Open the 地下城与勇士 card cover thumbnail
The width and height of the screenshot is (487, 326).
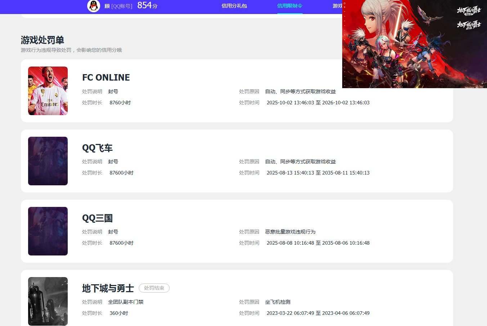pyautogui.click(x=48, y=301)
